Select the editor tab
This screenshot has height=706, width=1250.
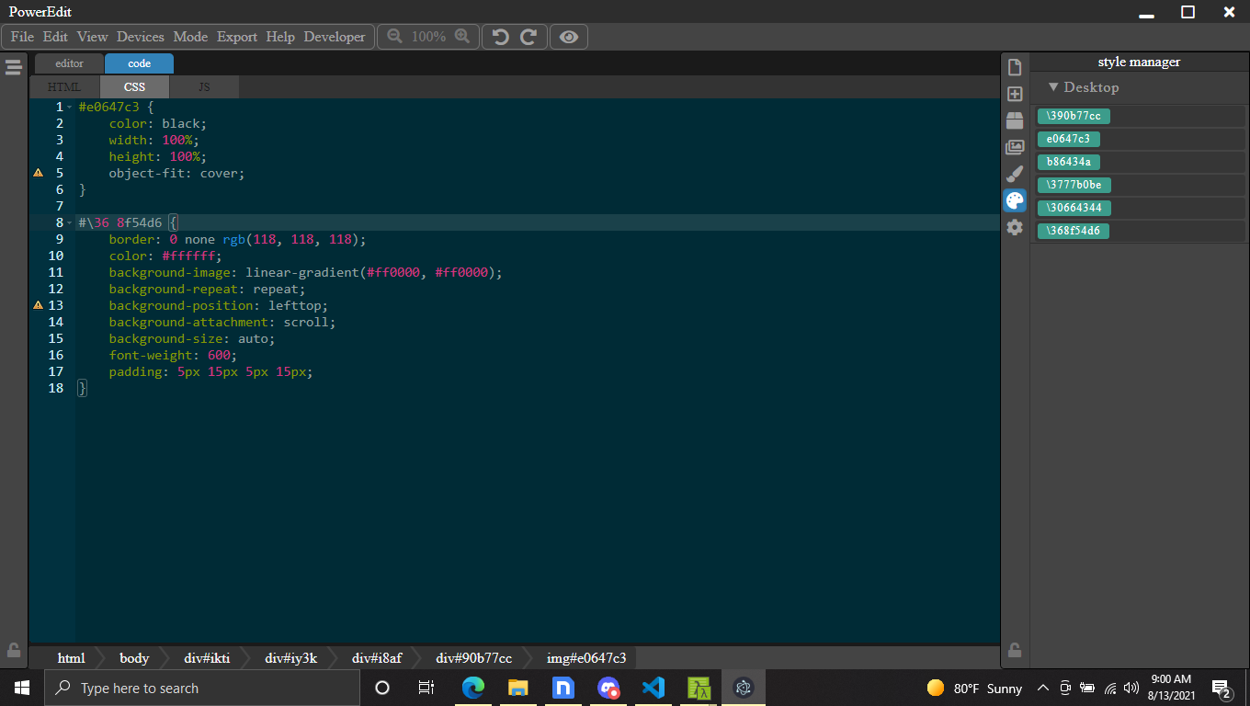(x=69, y=63)
